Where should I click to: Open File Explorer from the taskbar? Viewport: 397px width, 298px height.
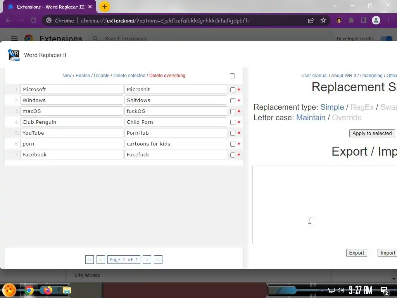point(67,290)
